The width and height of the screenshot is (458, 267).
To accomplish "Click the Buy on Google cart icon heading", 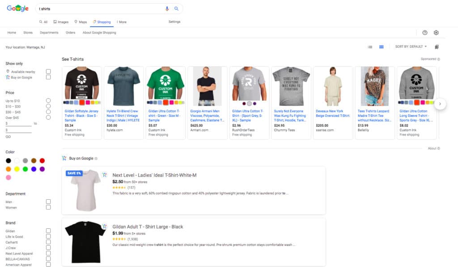I will click(x=64, y=158).
